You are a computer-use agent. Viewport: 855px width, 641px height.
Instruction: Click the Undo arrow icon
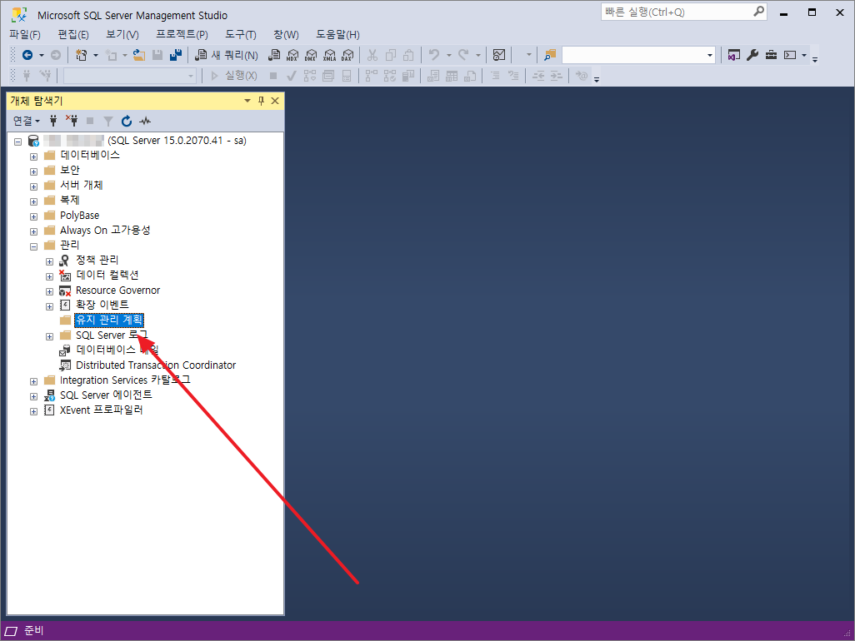434,55
